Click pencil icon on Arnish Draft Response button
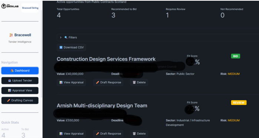 point(98,134)
